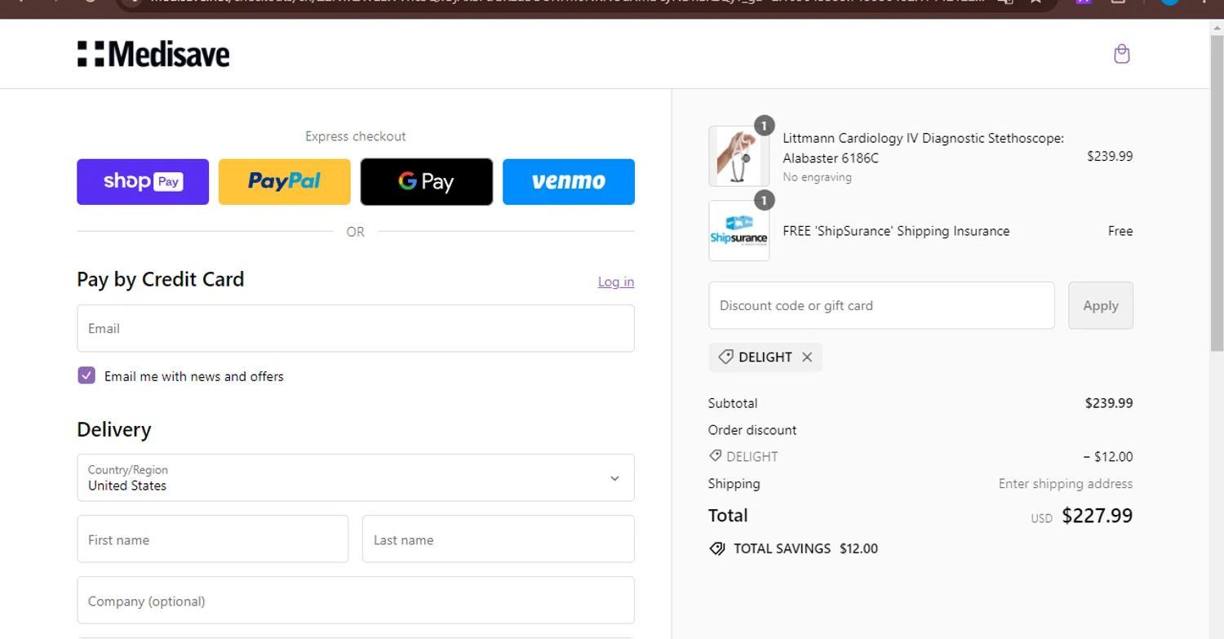Screen dimensions: 1224x639
Task: Uncheck Email me with news and offers
Action: click(86, 375)
